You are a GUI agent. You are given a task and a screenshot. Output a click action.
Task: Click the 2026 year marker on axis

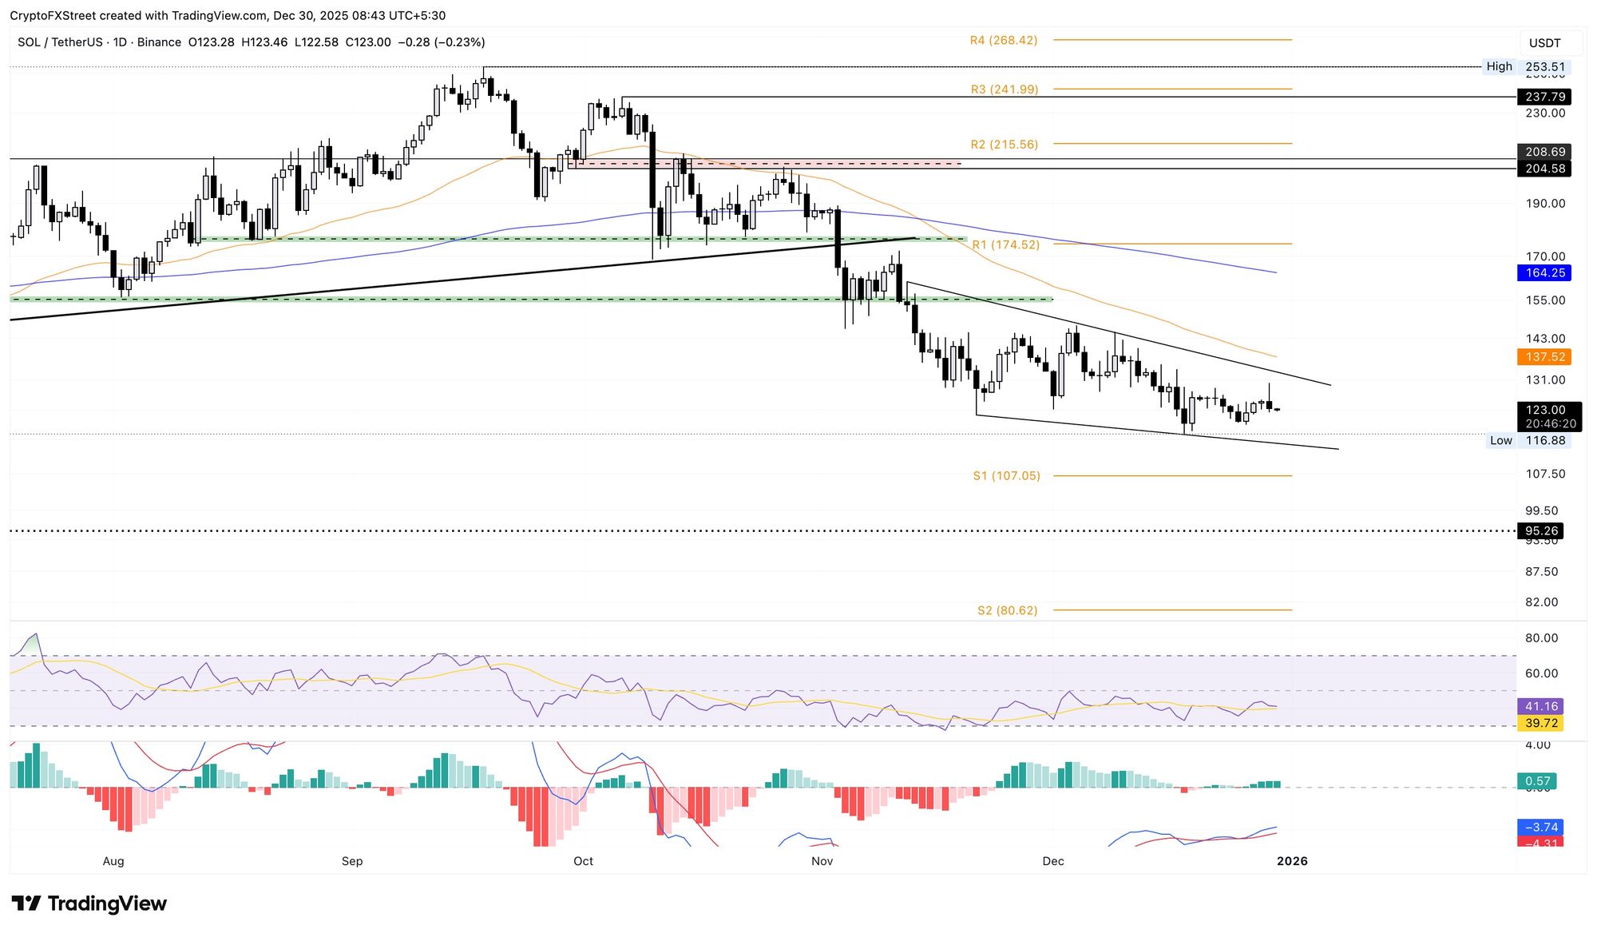pyautogui.click(x=1291, y=861)
